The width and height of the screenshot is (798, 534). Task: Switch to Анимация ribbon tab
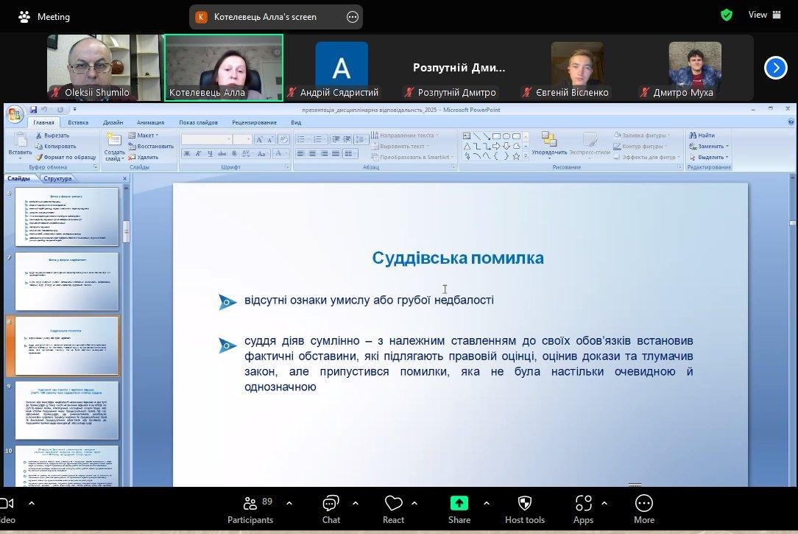[x=150, y=122]
